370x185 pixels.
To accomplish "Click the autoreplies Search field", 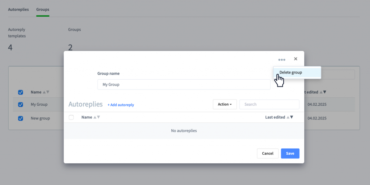I will [269, 104].
